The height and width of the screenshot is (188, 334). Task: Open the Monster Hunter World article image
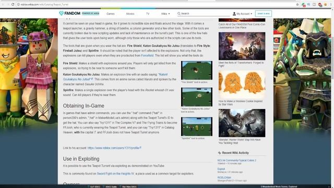(x=242, y=123)
